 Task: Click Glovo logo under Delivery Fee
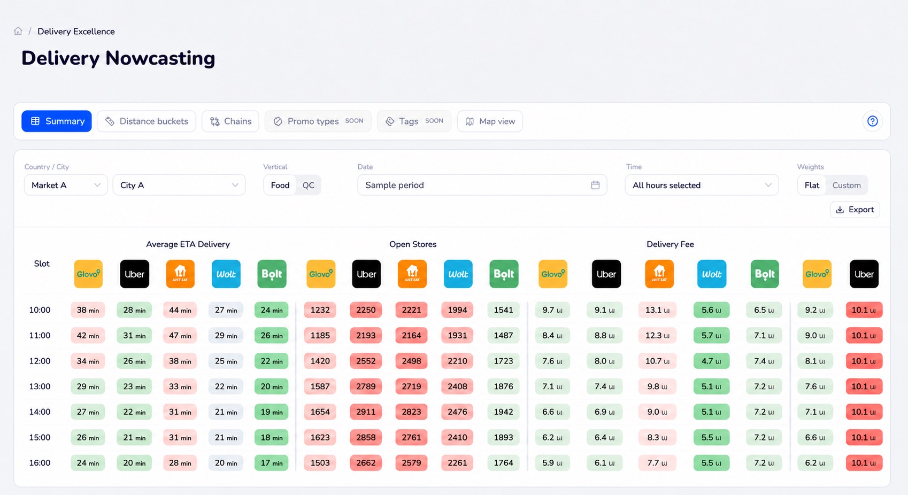click(x=553, y=274)
